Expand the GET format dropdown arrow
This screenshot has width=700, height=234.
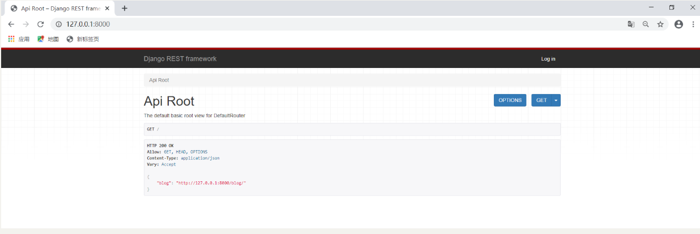pyautogui.click(x=556, y=100)
